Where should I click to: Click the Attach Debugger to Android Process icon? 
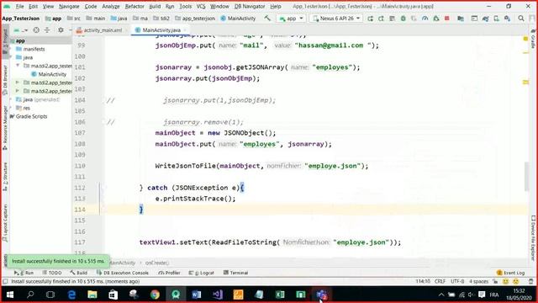click(x=435, y=19)
